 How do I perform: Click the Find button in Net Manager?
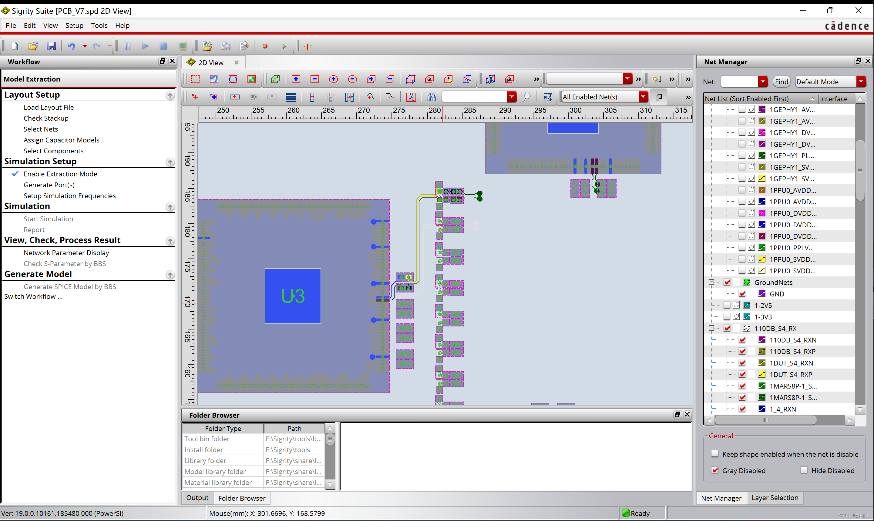[782, 82]
